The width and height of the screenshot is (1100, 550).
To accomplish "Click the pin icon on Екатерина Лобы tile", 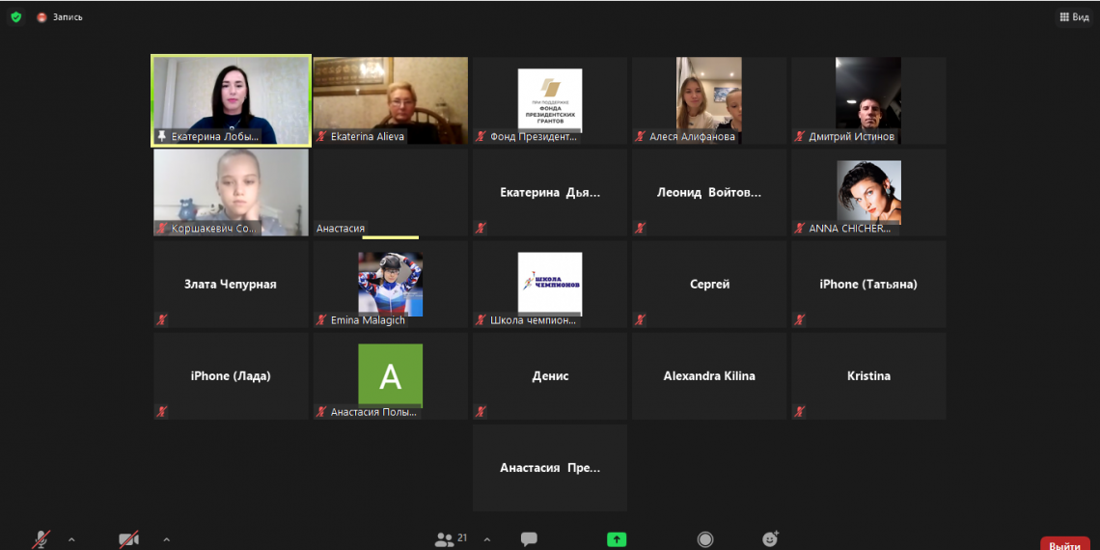I will coord(162,137).
